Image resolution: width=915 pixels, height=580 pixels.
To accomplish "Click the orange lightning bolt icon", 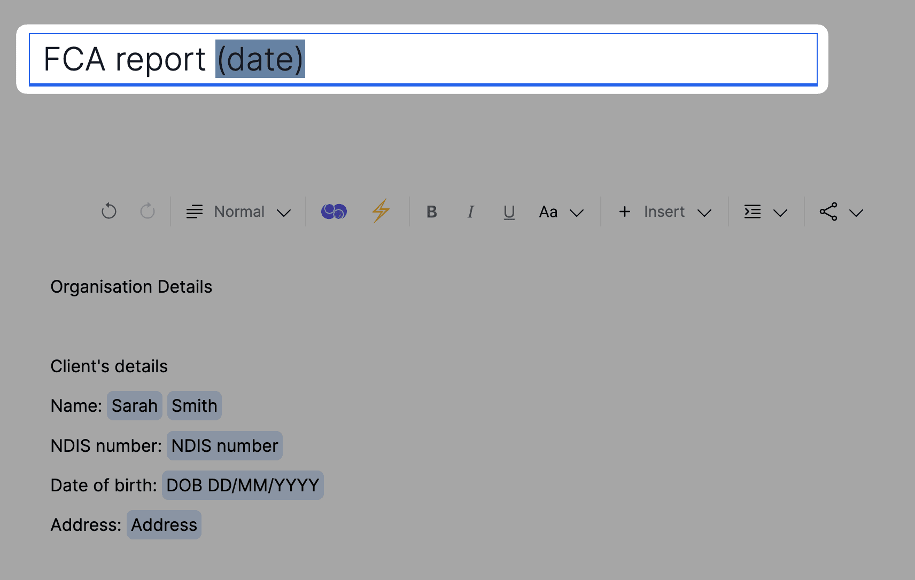I will tap(381, 211).
